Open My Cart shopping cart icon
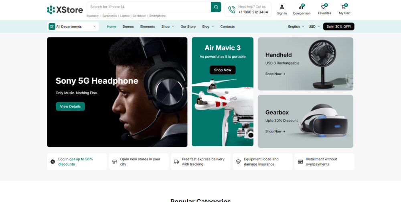 click(344, 7)
